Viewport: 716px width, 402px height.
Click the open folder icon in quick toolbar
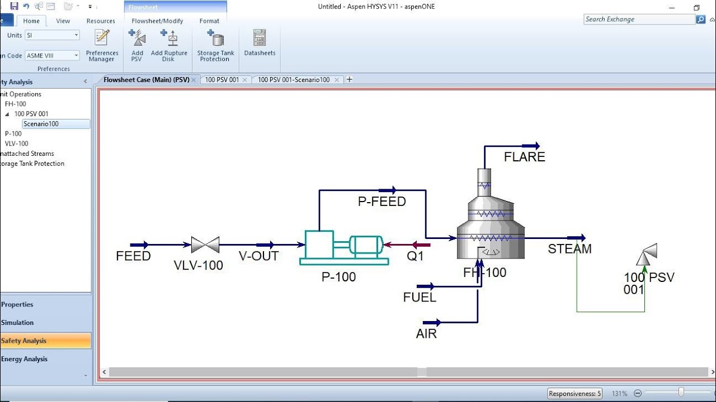68,7
